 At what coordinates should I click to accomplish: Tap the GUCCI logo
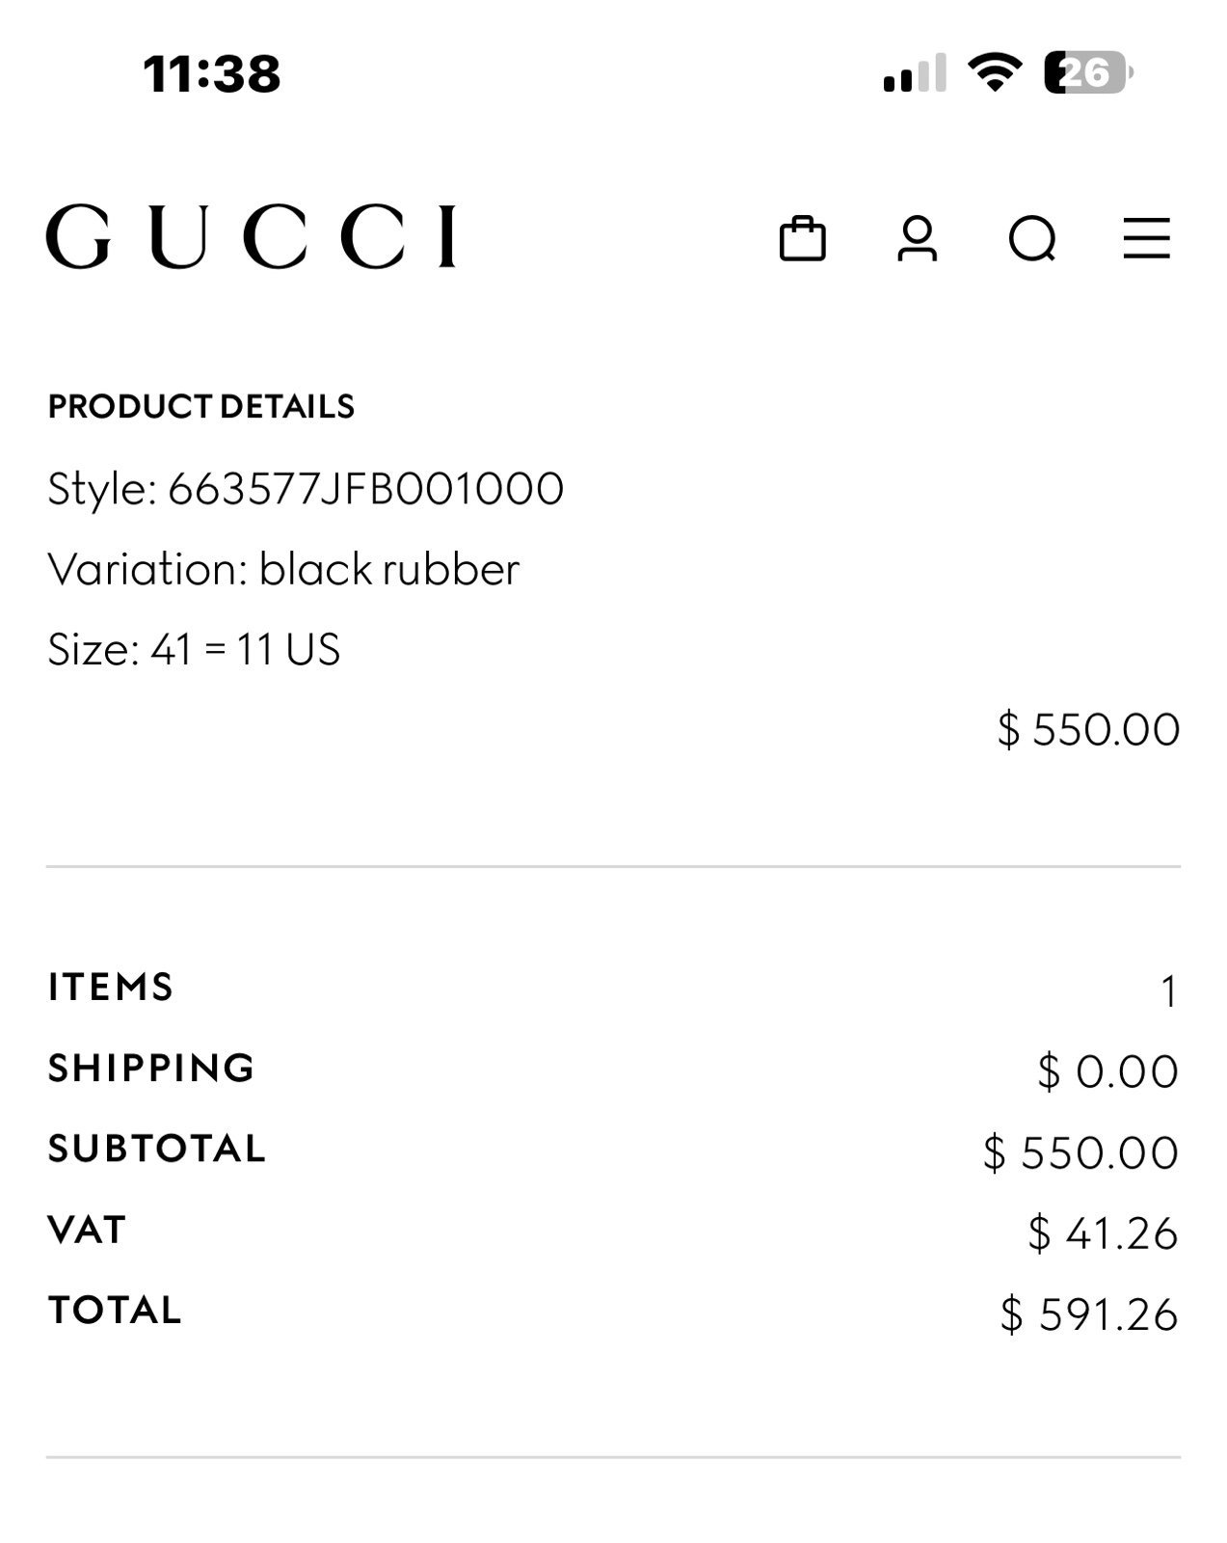(251, 235)
